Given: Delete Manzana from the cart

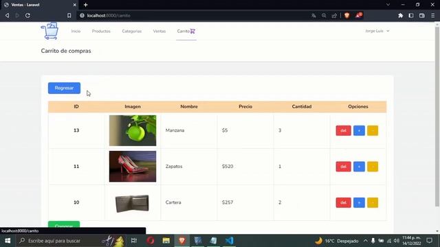Looking at the screenshot, I should pyautogui.click(x=343, y=130).
